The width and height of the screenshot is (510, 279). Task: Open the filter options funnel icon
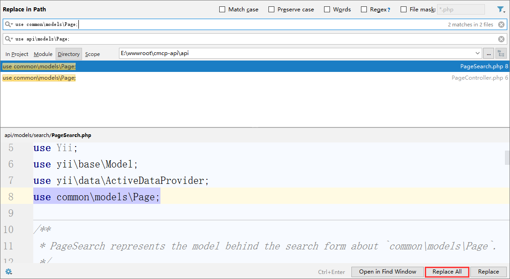[x=500, y=10]
